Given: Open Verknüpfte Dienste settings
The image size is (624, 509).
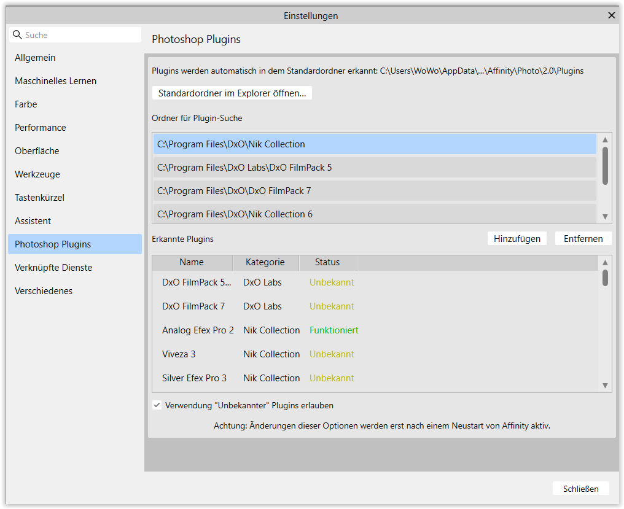Looking at the screenshot, I should point(75,268).
